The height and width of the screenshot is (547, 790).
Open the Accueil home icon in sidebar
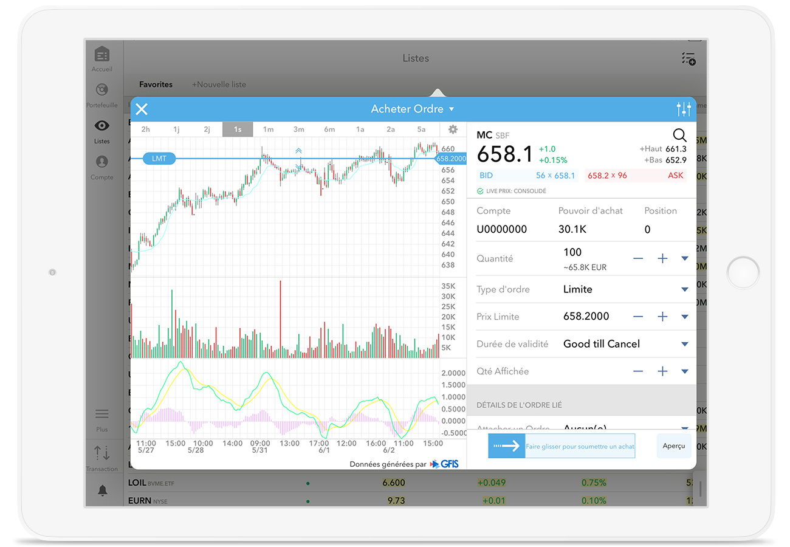(x=102, y=55)
